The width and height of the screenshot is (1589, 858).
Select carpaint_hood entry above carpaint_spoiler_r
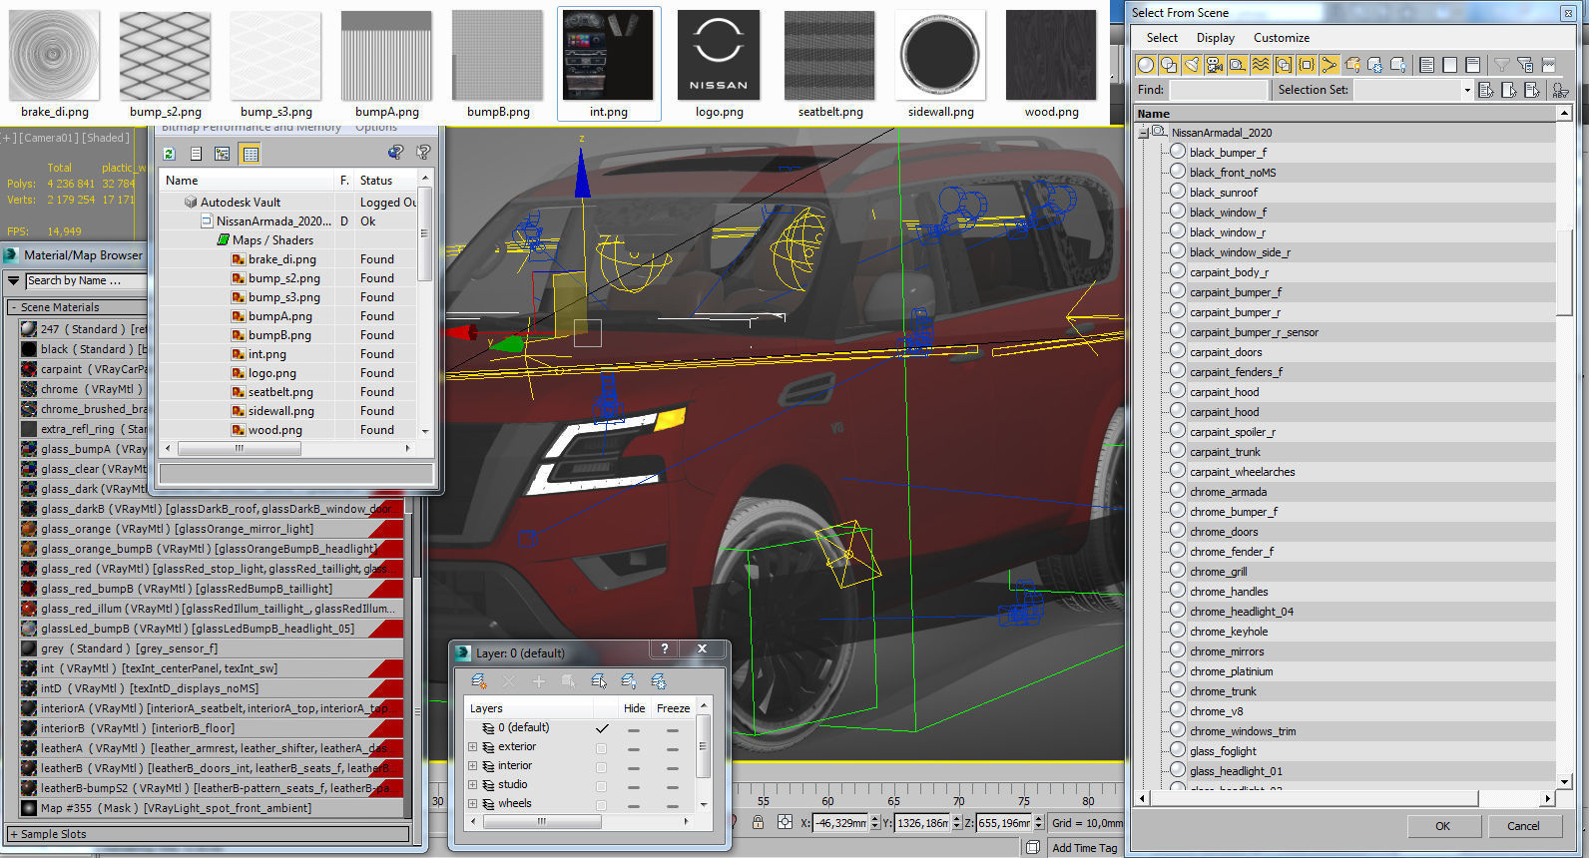(1224, 412)
